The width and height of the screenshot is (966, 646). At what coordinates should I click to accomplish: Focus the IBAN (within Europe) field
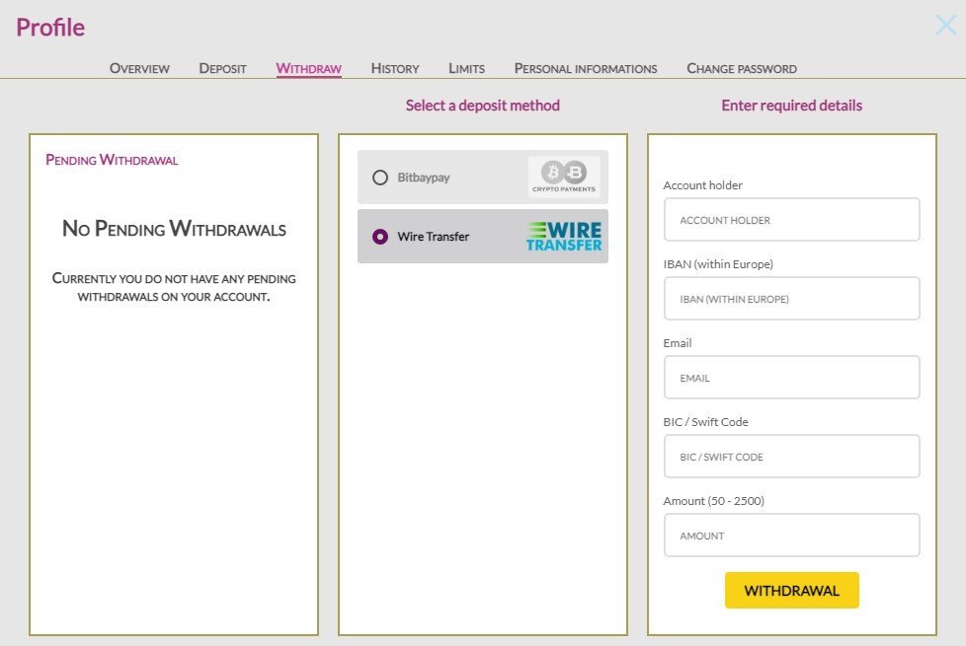coord(791,299)
